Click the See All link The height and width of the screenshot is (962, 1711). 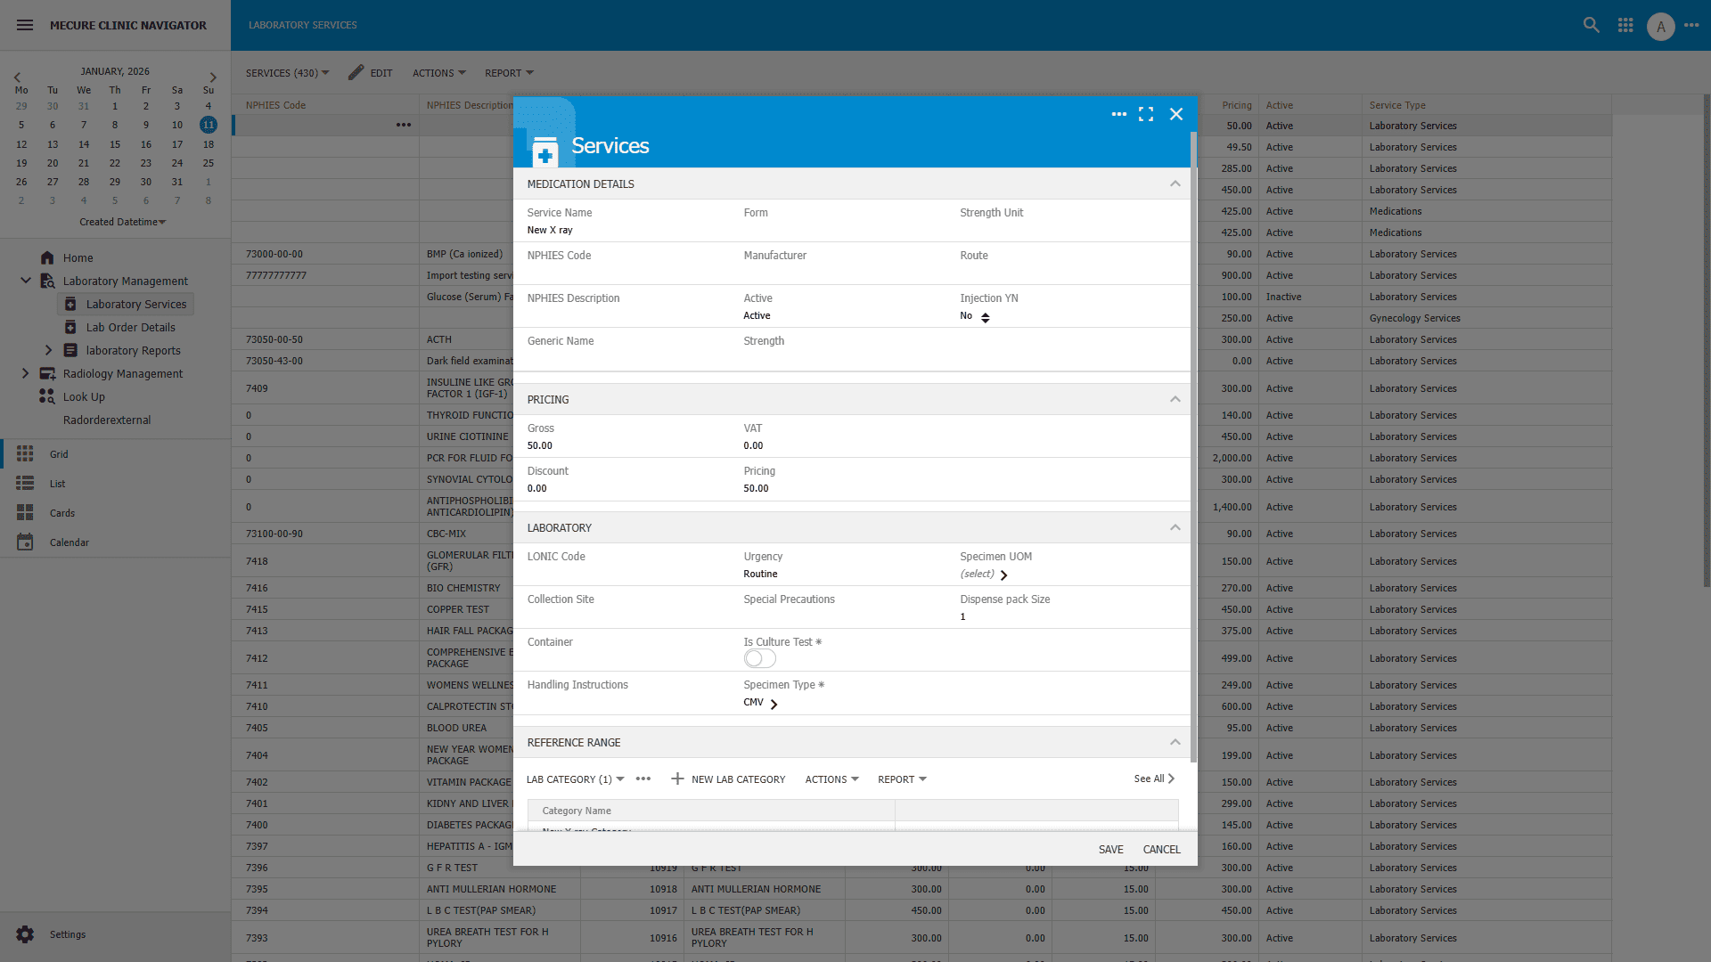(1151, 778)
